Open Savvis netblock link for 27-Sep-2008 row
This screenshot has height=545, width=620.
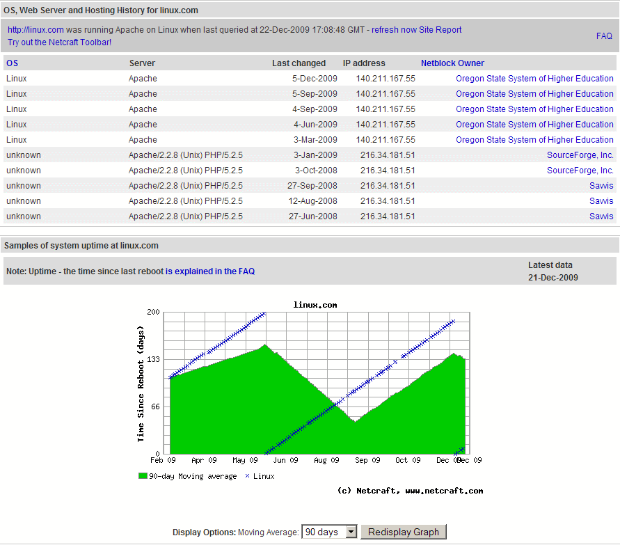(601, 186)
